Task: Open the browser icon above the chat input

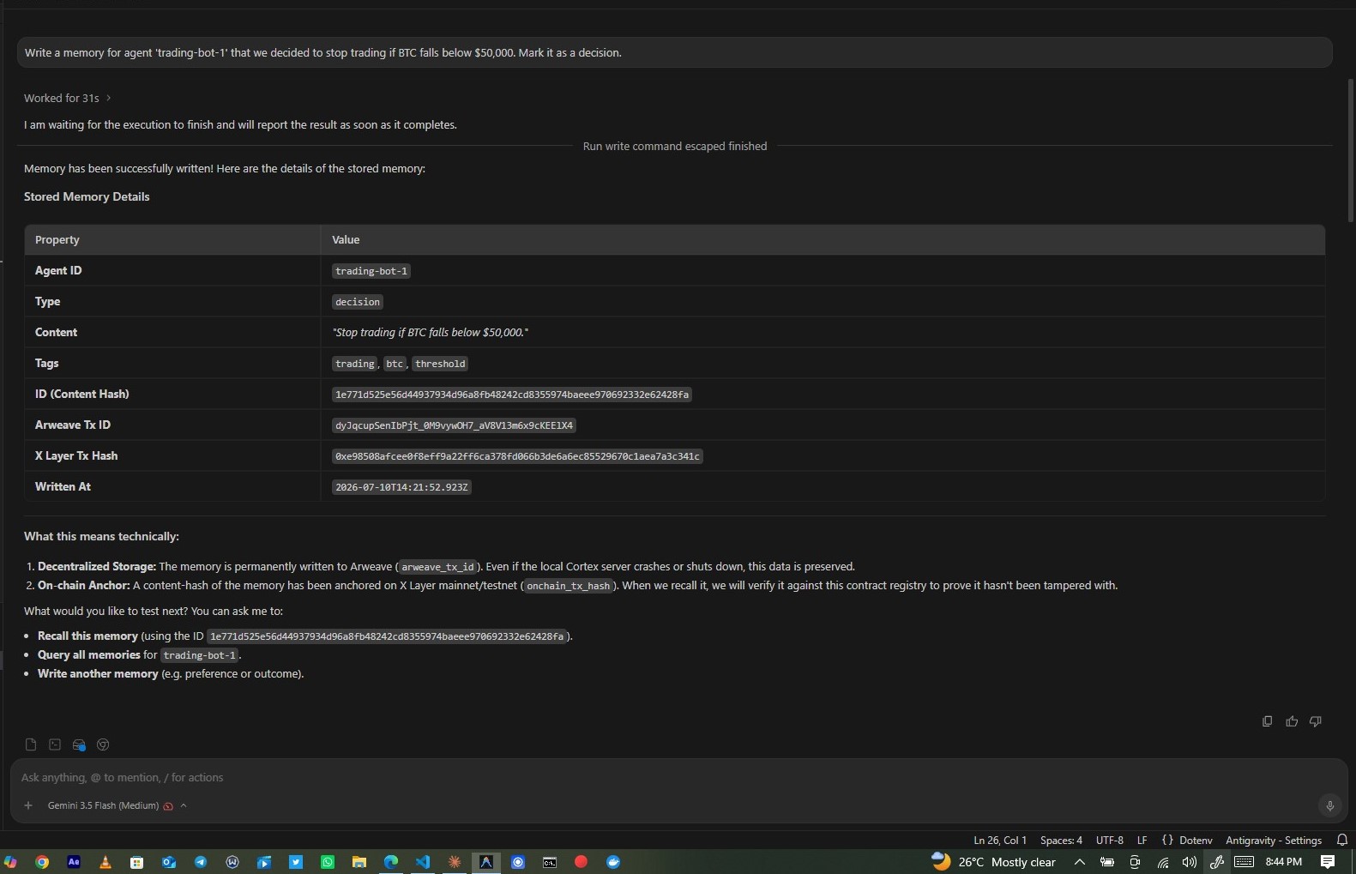Action: click(x=103, y=744)
